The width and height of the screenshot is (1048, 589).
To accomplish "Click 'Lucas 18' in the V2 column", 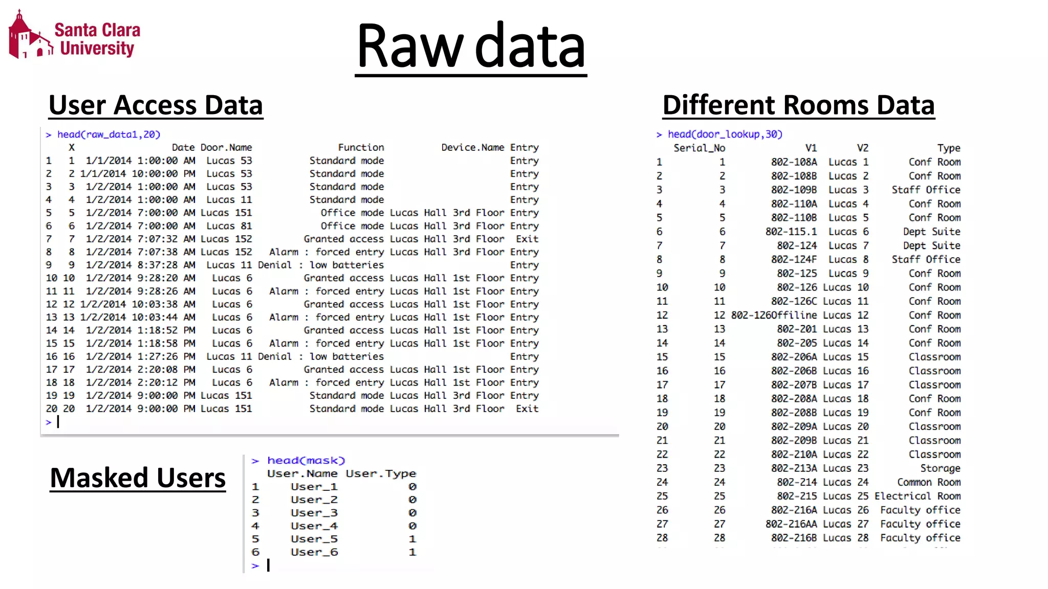I will click(846, 399).
